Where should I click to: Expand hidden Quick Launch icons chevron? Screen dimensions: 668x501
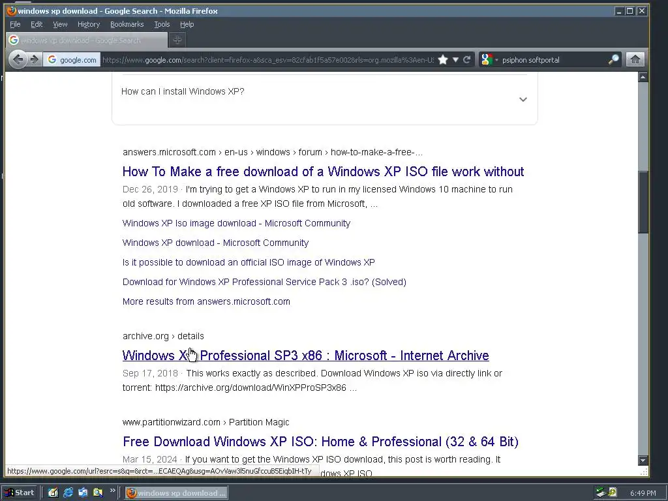point(112,491)
